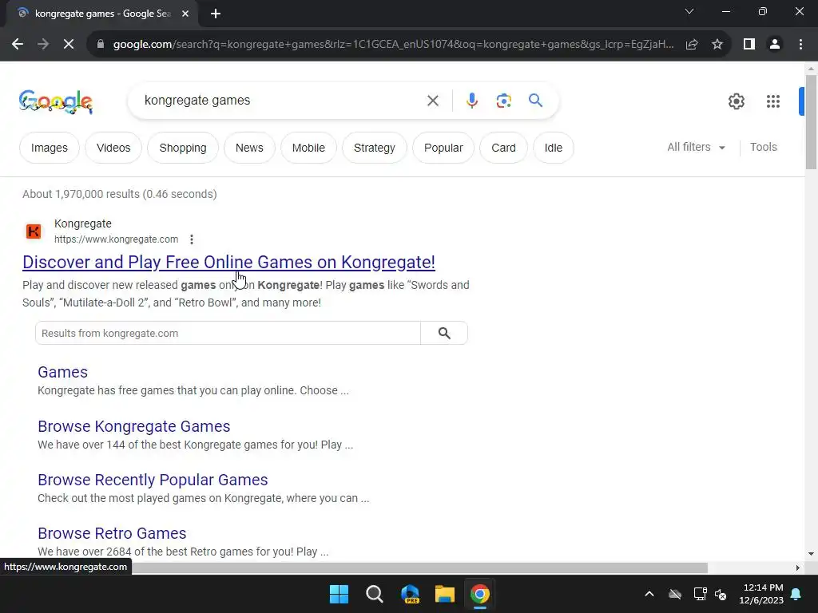The image size is (818, 613).
Task: Click the kongregate.com URL text
Action: (x=117, y=239)
